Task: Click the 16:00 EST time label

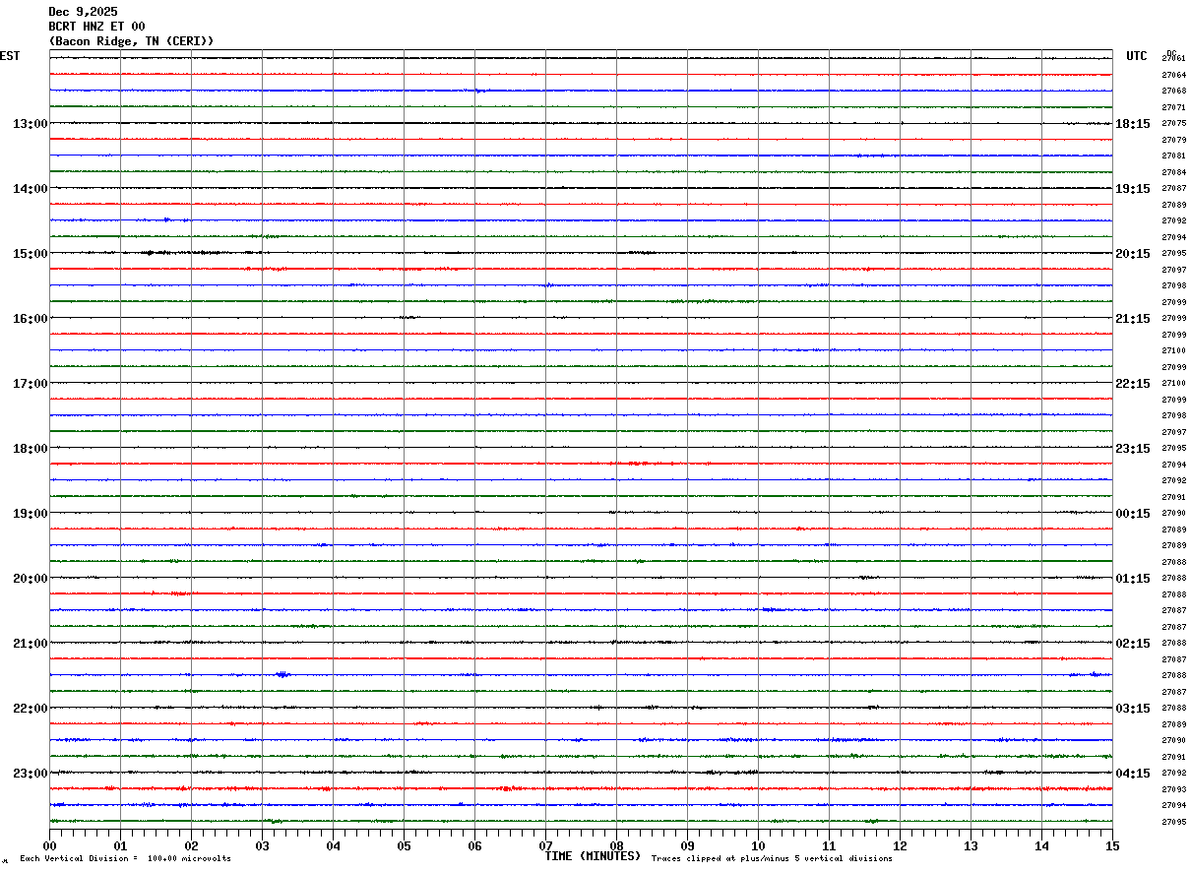Action: coord(30,319)
